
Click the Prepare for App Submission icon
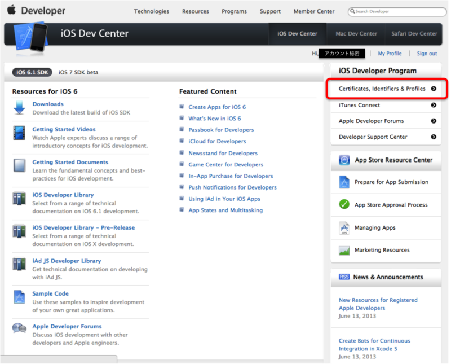tap(344, 182)
